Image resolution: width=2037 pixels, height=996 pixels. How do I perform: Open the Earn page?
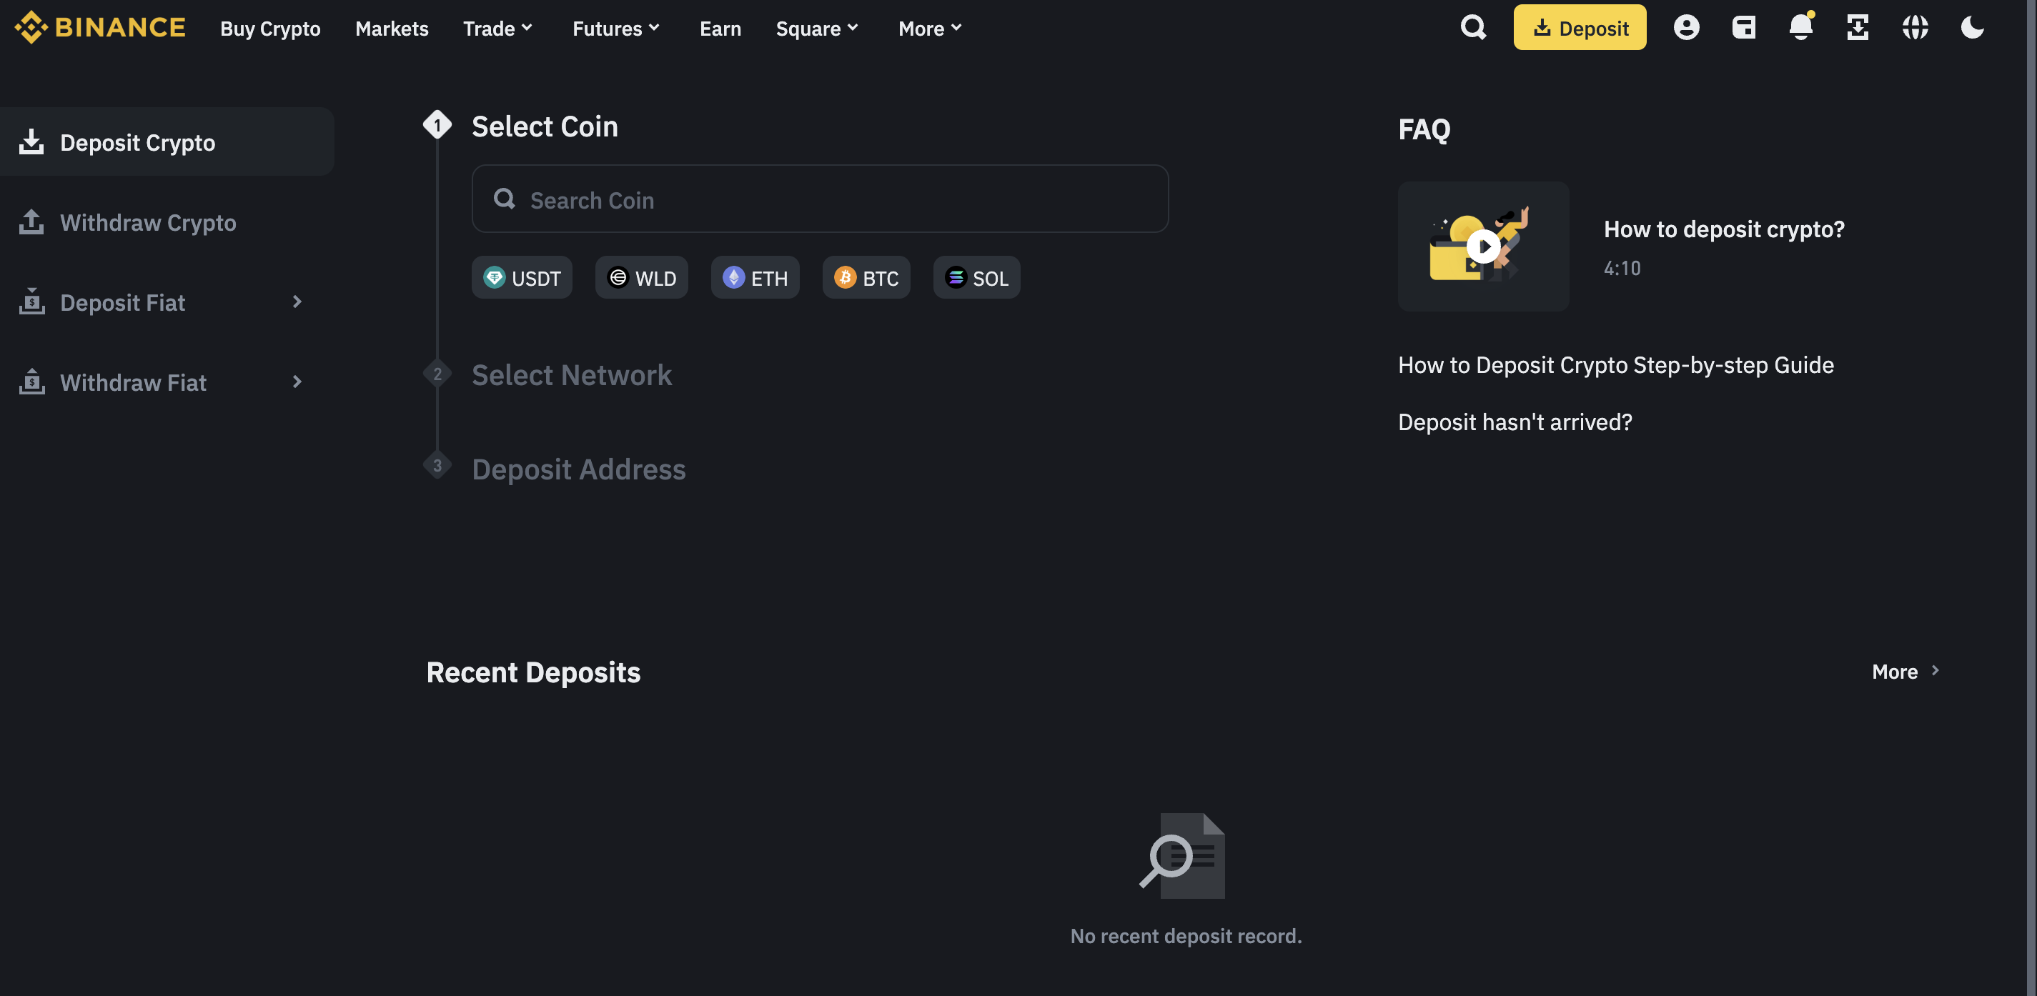720,29
